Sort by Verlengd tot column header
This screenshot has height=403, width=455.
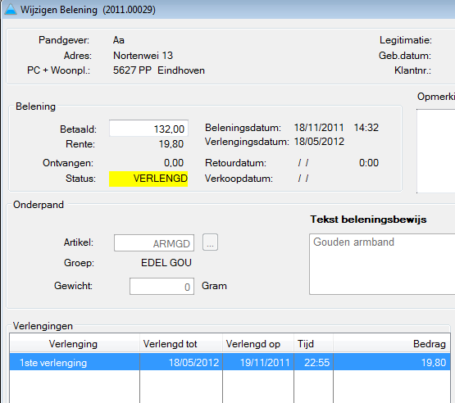(181, 344)
